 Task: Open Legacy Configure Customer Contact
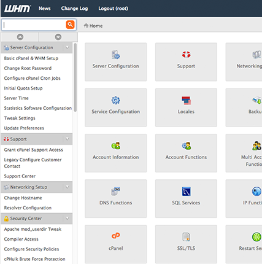[x=33, y=163]
